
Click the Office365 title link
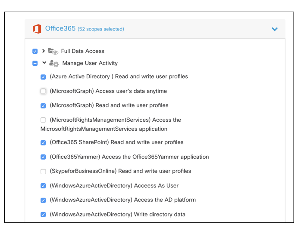(60, 28)
